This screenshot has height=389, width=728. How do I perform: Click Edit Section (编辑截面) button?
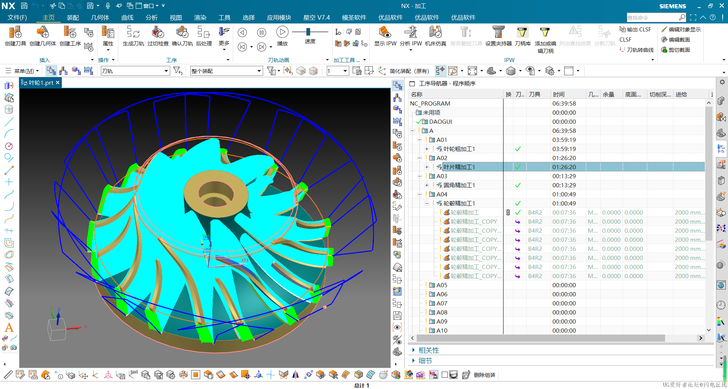click(676, 39)
